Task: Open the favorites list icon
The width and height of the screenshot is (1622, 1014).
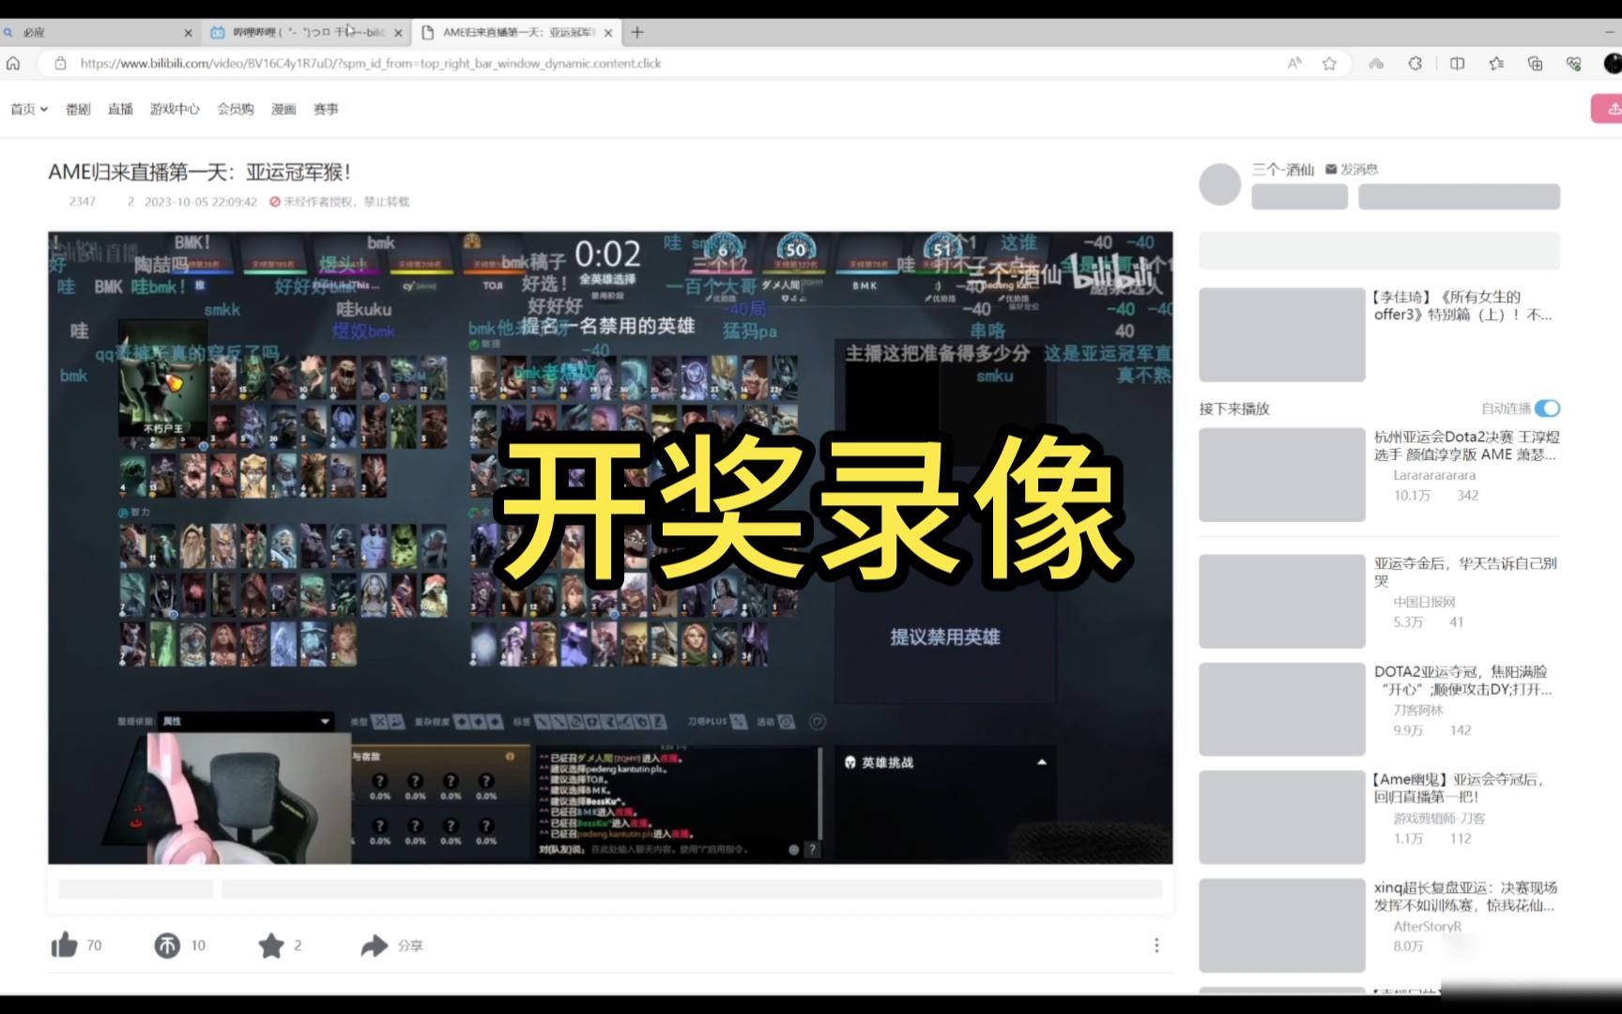Action: pyautogui.click(x=1496, y=63)
